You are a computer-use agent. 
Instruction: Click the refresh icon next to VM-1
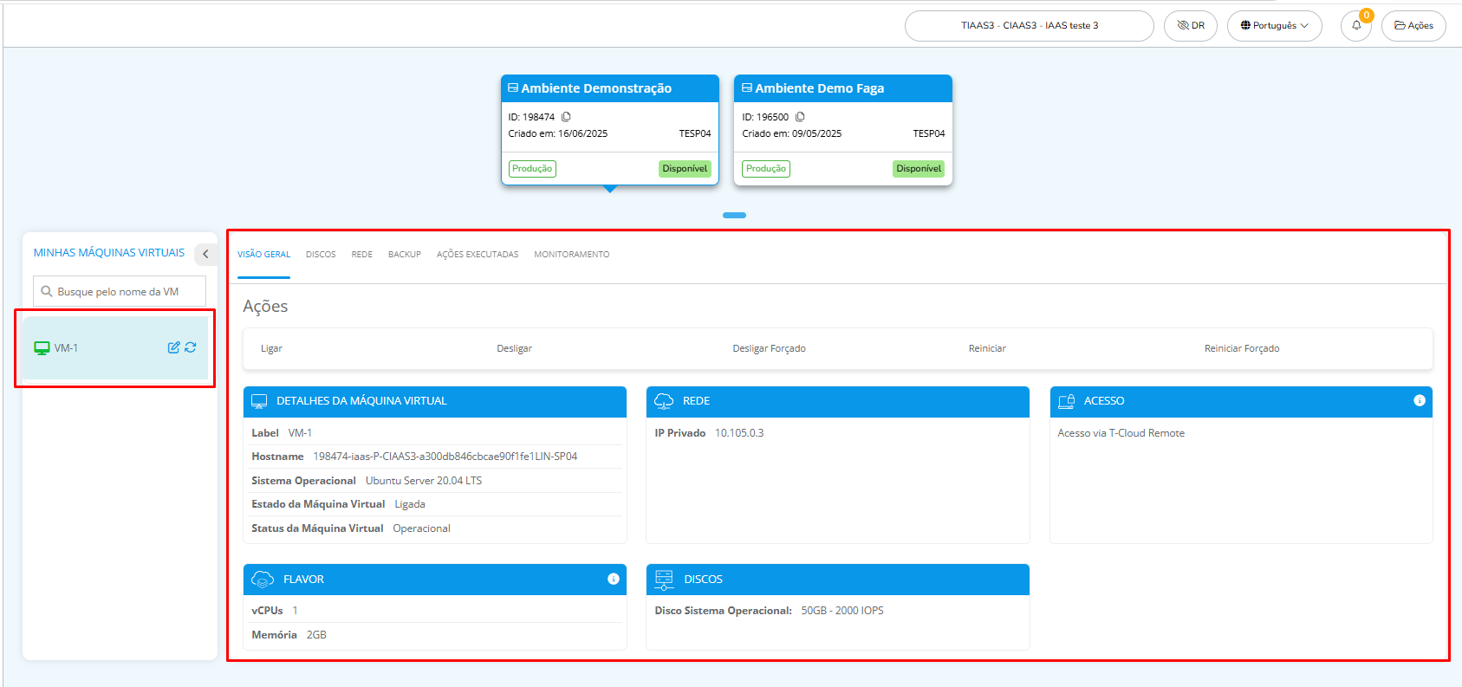[191, 347]
